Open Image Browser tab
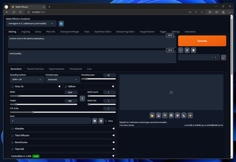Image resolution: width=236 pixels, height=162 pixels. coord(147,31)
